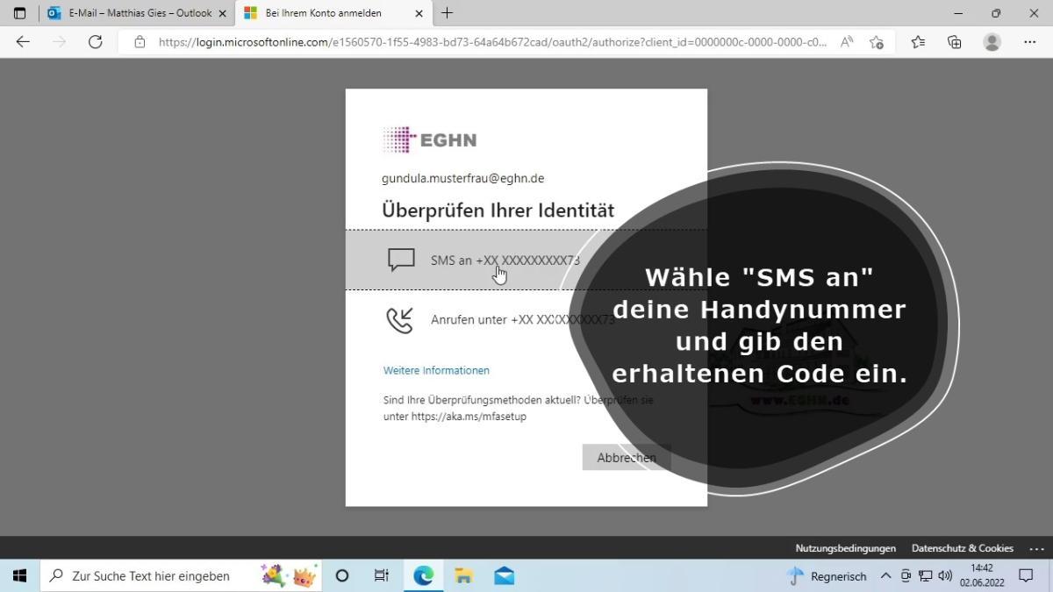Open the Nutzungsbedingungen footer link
Screen dimensions: 1053x592
pos(845,548)
